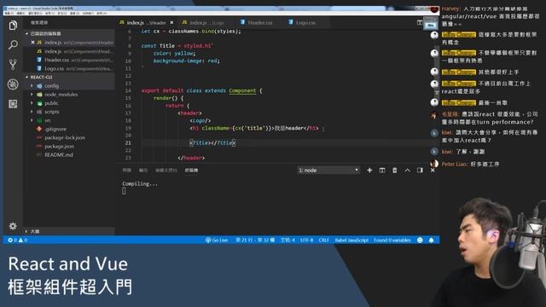Click line and column indicator in status bar
546x307 pixels.
coord(255,240)
